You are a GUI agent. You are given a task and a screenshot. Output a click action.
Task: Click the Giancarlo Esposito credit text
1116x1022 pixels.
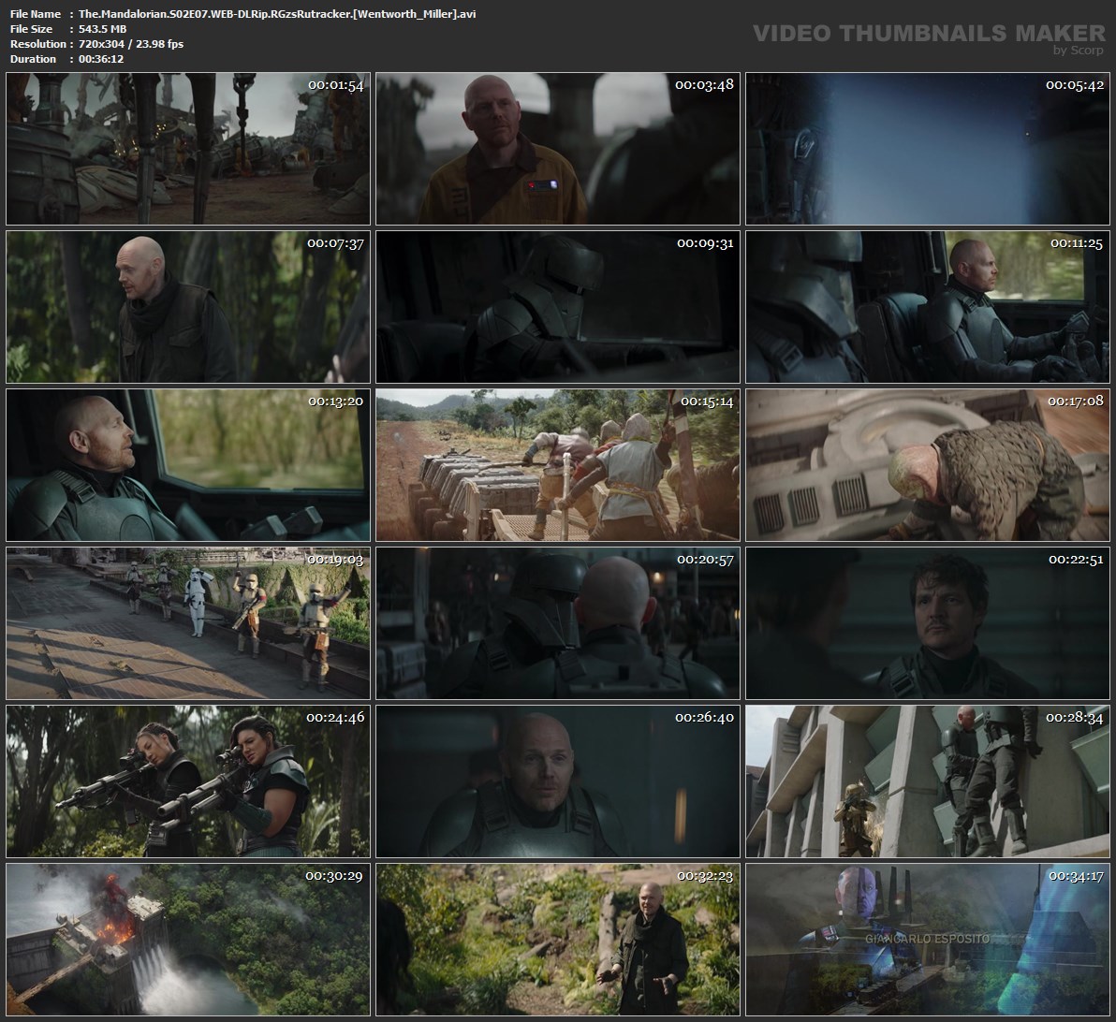[x=928, y=939]
